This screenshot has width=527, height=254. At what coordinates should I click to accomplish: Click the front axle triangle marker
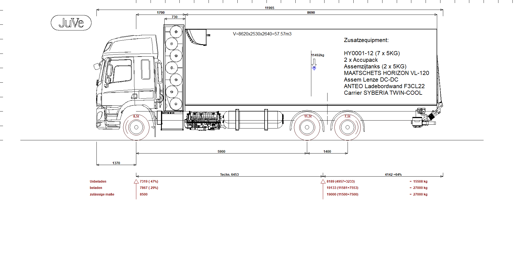pos(136,182)
